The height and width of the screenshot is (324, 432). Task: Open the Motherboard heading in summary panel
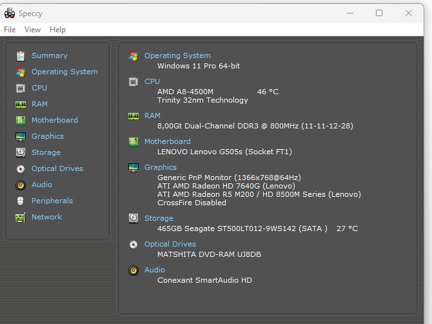[x=168, y=141]
